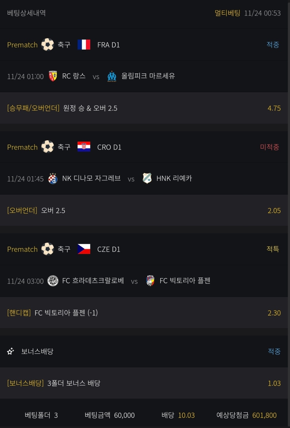Click the HNK Rijeka club crest

(x=147, y=178)
